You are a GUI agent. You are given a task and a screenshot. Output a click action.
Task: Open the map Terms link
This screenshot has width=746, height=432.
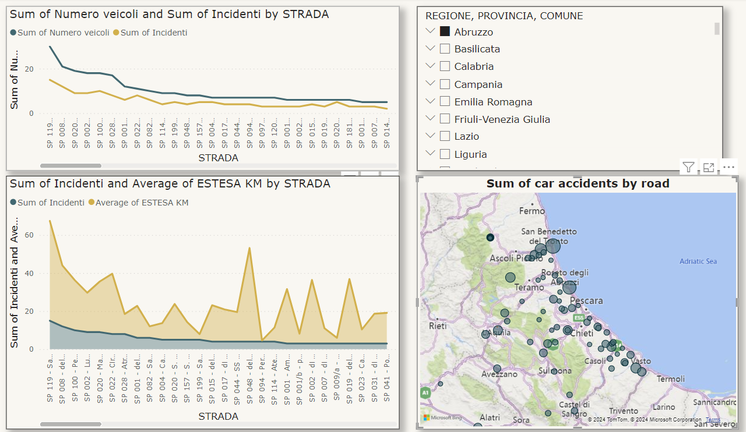tap(713, 420)
